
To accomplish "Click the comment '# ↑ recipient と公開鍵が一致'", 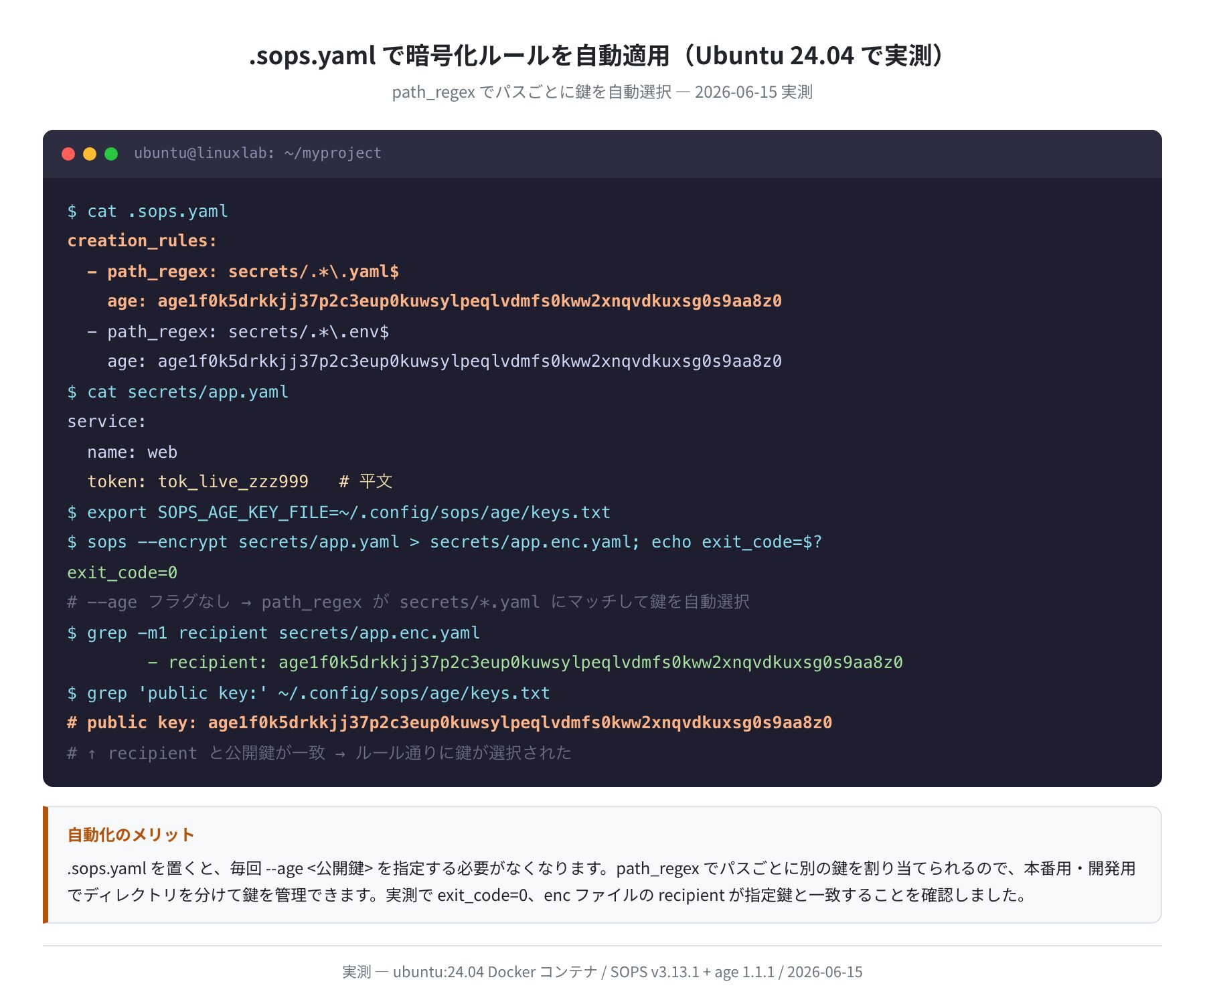I will (x=319, y=754).
